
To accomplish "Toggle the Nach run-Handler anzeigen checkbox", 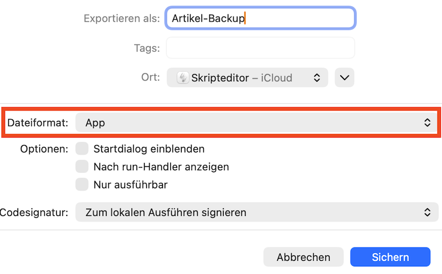I will point(82,166).
